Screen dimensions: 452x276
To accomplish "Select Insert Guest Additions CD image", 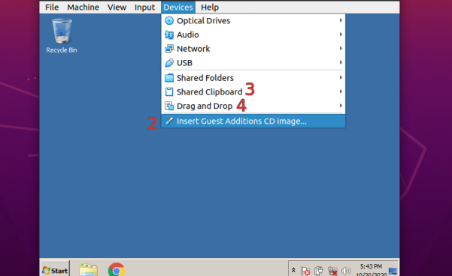I will [x=253, y=121].
